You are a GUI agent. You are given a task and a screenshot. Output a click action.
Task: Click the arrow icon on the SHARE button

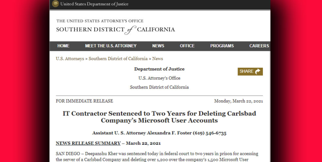pos(258,71)
